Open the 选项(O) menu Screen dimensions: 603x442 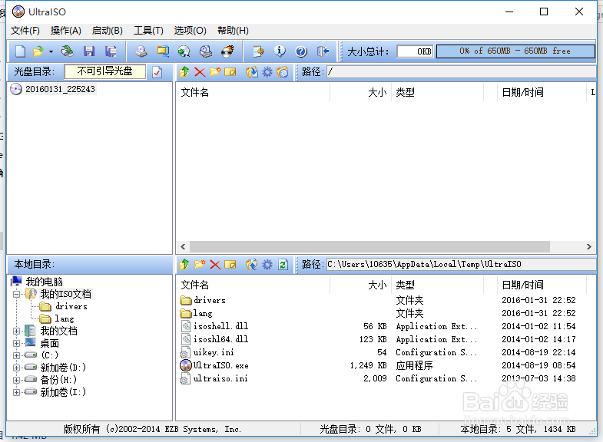[x=190, y=31]
